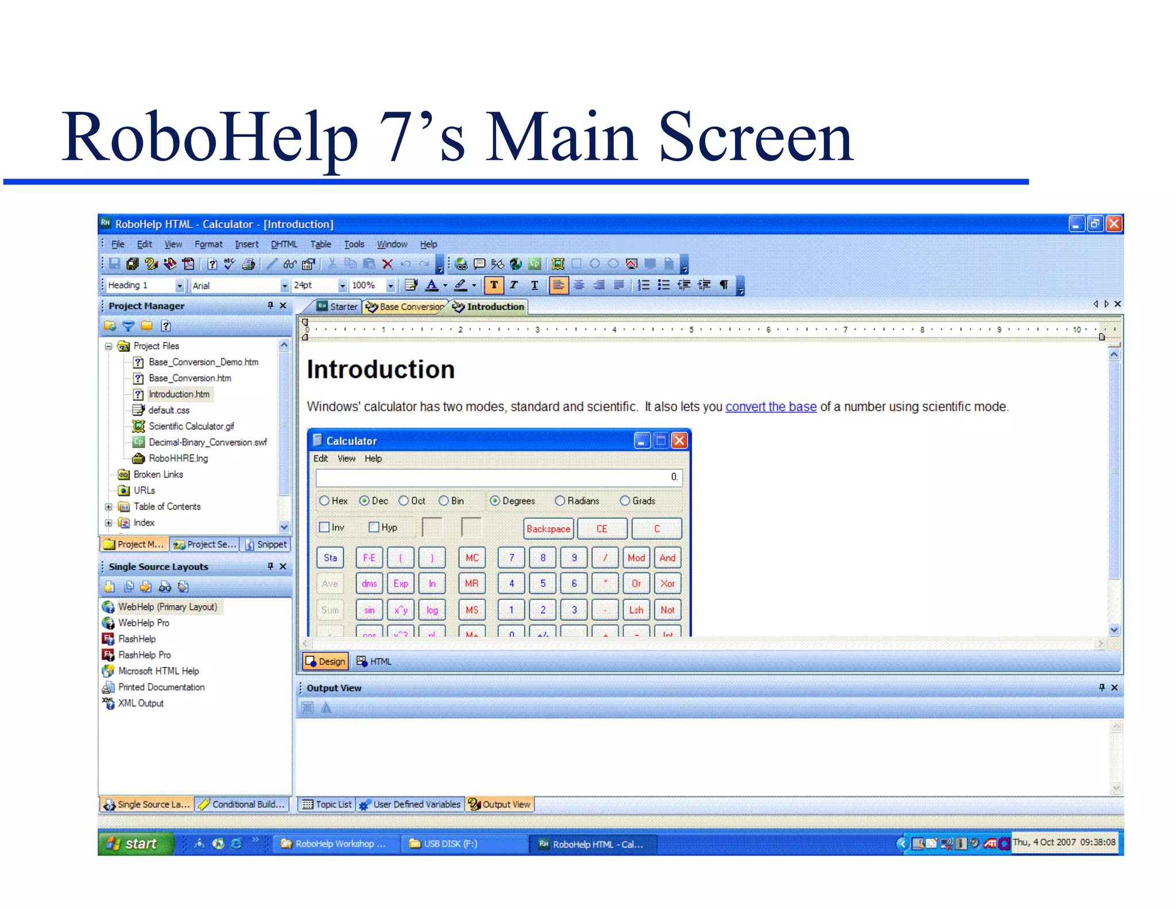Viewport: 1176px width, 909px height.
Task: Click the insert image icon in toolbar
Action: pos(558,264)
